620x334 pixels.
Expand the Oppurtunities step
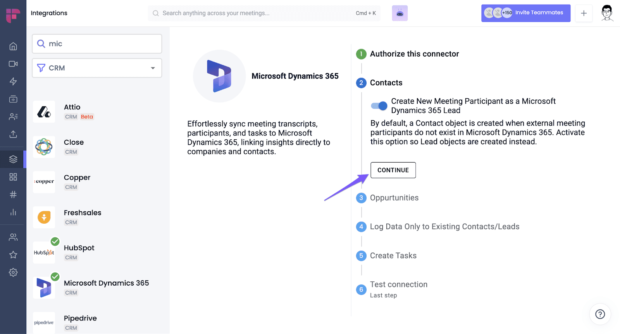pos(394,198)
